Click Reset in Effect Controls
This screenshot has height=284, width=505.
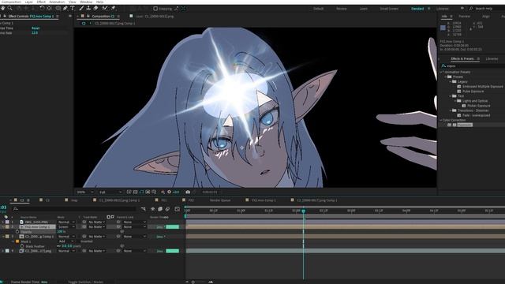pyautogui.click(x=36, y=28)
